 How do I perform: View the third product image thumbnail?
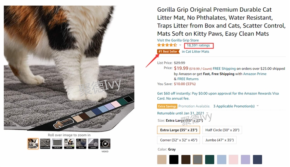(x=57, y=144)
